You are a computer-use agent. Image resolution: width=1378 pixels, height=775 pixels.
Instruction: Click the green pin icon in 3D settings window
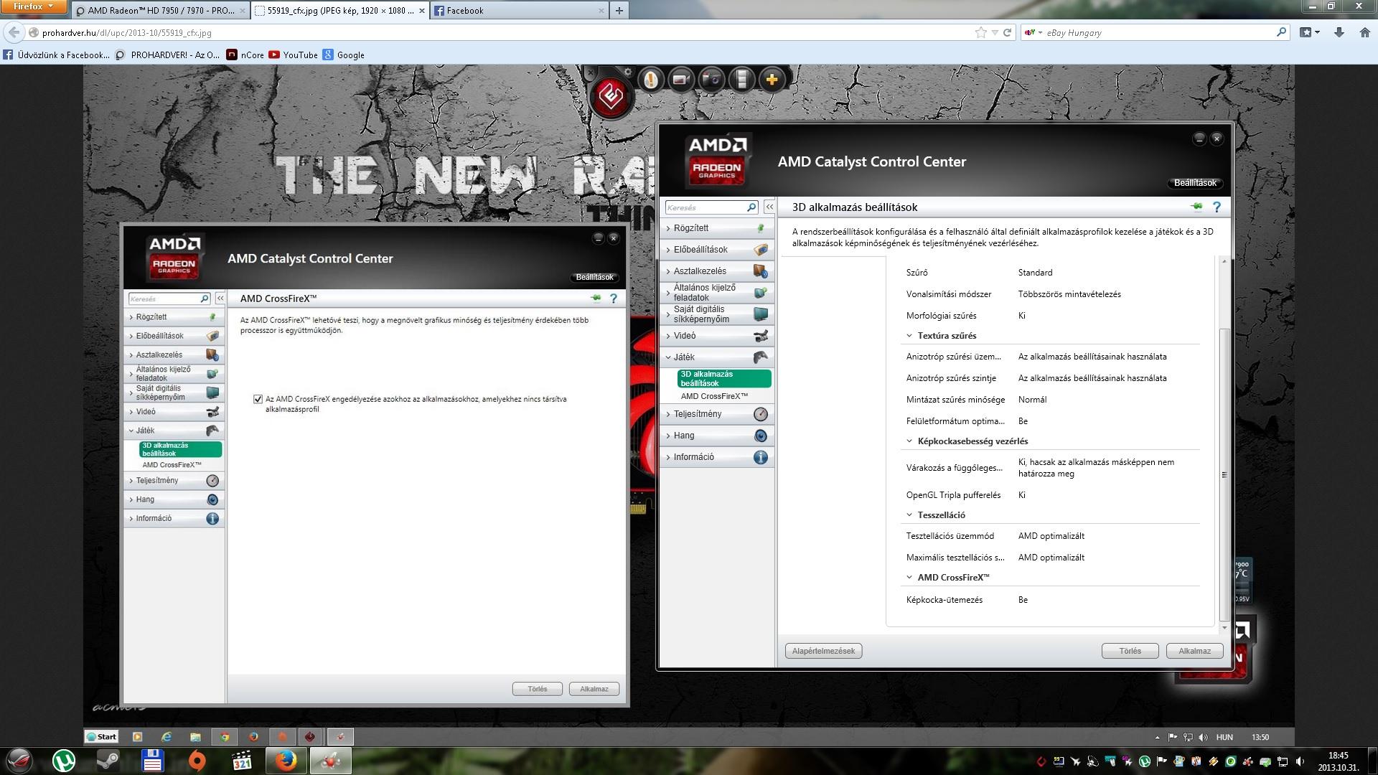tap(1196, 207)
